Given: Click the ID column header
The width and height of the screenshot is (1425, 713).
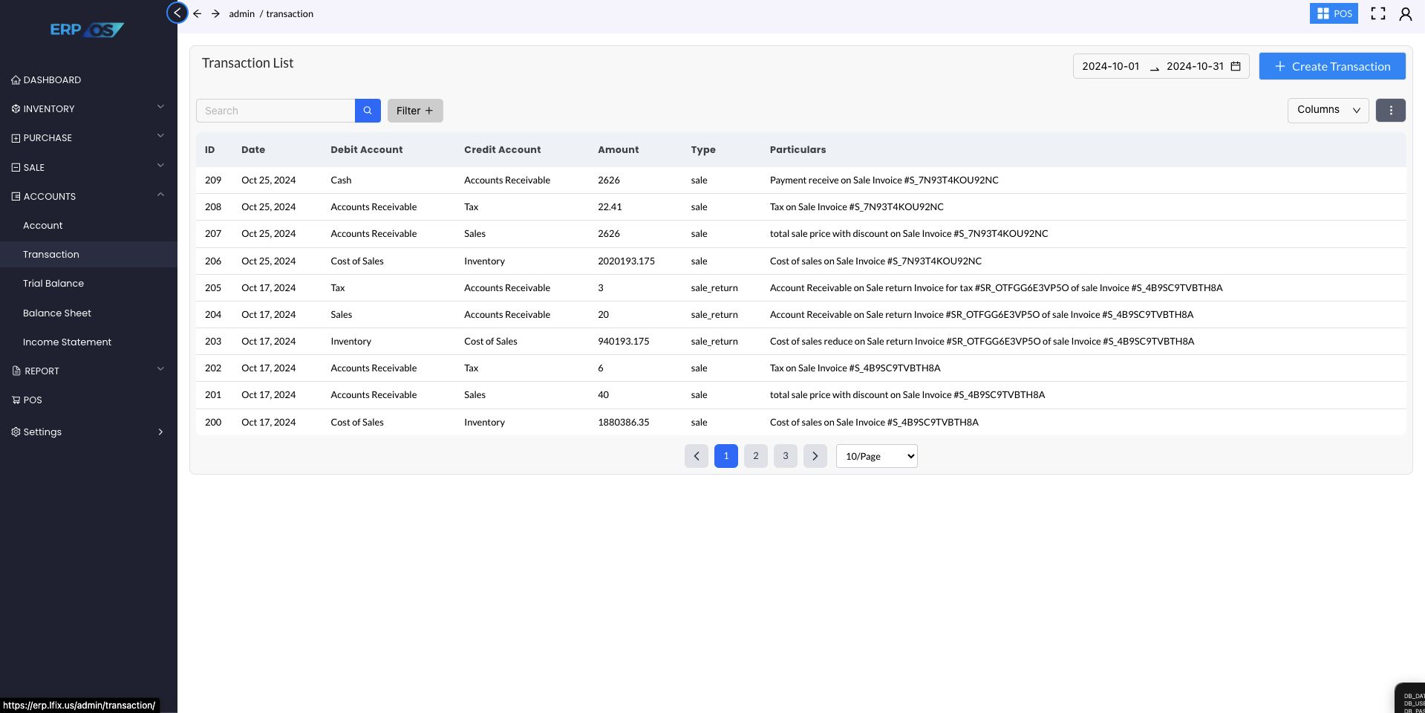Looking at the screenshot, I should coord(210,149).
